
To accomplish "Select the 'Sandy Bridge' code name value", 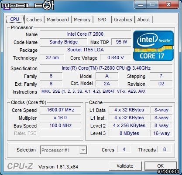I will tap(63, 42).
